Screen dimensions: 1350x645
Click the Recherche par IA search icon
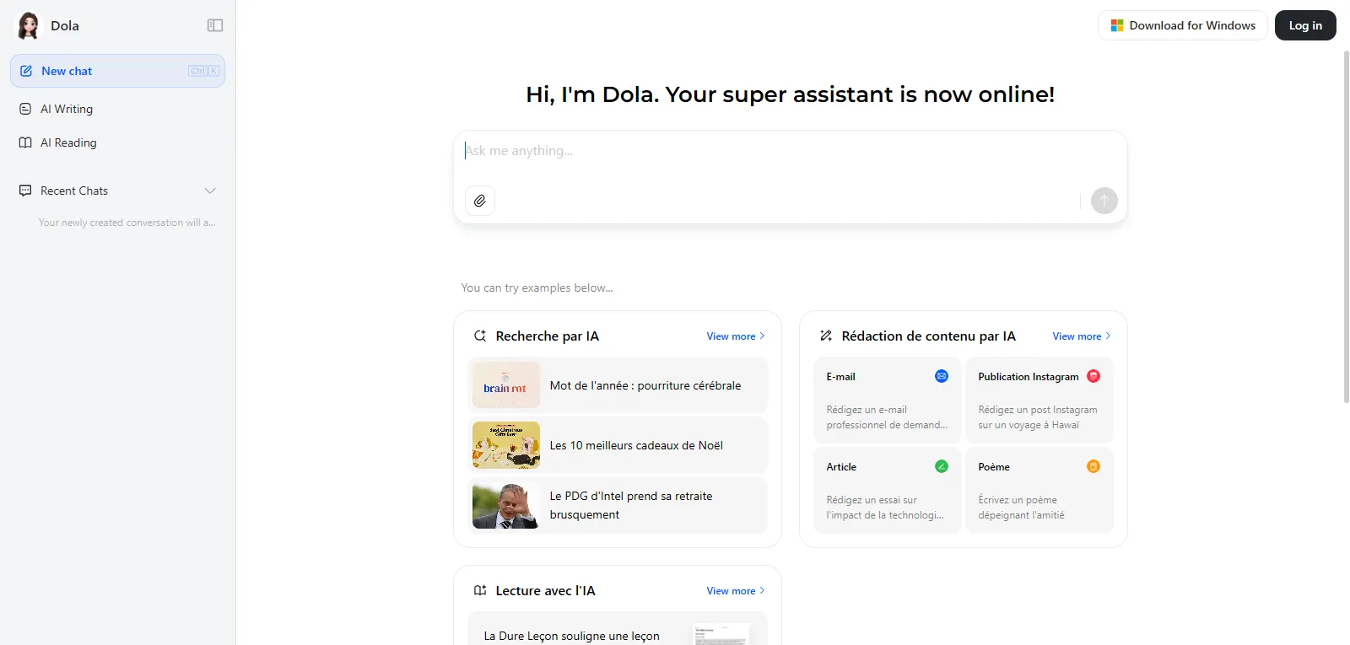(480, 336)
